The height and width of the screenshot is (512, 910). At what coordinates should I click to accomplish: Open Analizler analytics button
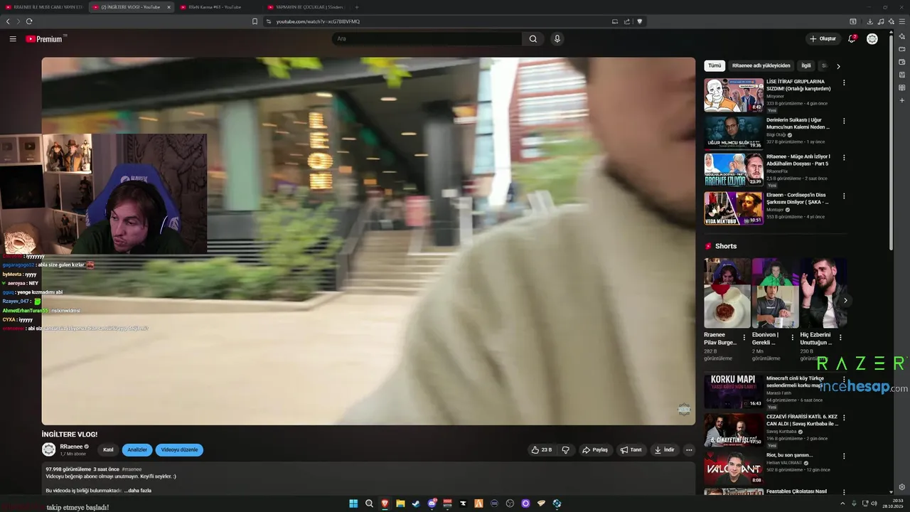[x=137, y=450]
